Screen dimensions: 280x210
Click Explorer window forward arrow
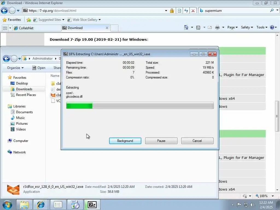[x=14, y=59]
